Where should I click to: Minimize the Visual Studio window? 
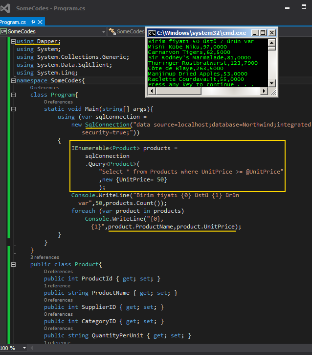pyautogui.click(x=287, y=8)
